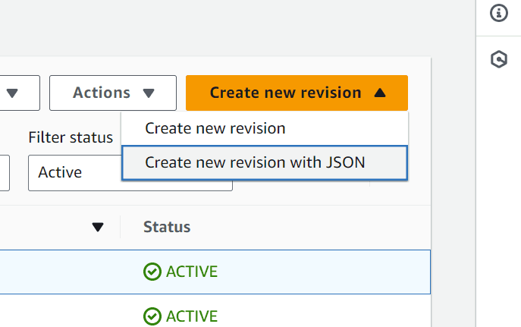The width and height of the screenshot is (521, 327).
Task: Click the down triangle beside Actions
Action: (149, 93)
